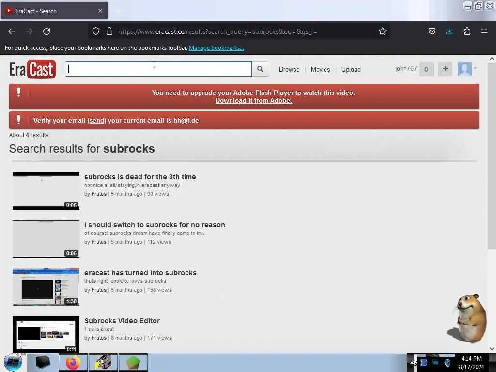Open Frutus channel on 158 views video

click(x=99, y=290)
